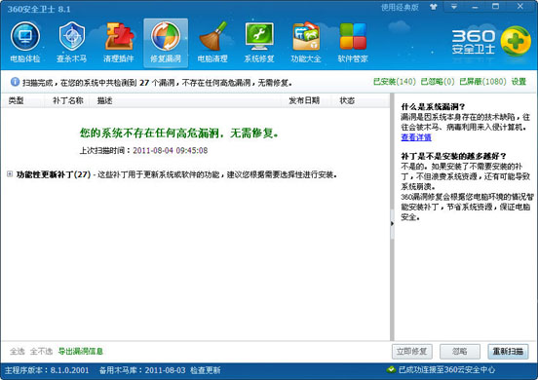Click the heading 补丁是不是安装的越多越好？
The width and height of the screenshot is (538, 380).
(x=453, y=157)
